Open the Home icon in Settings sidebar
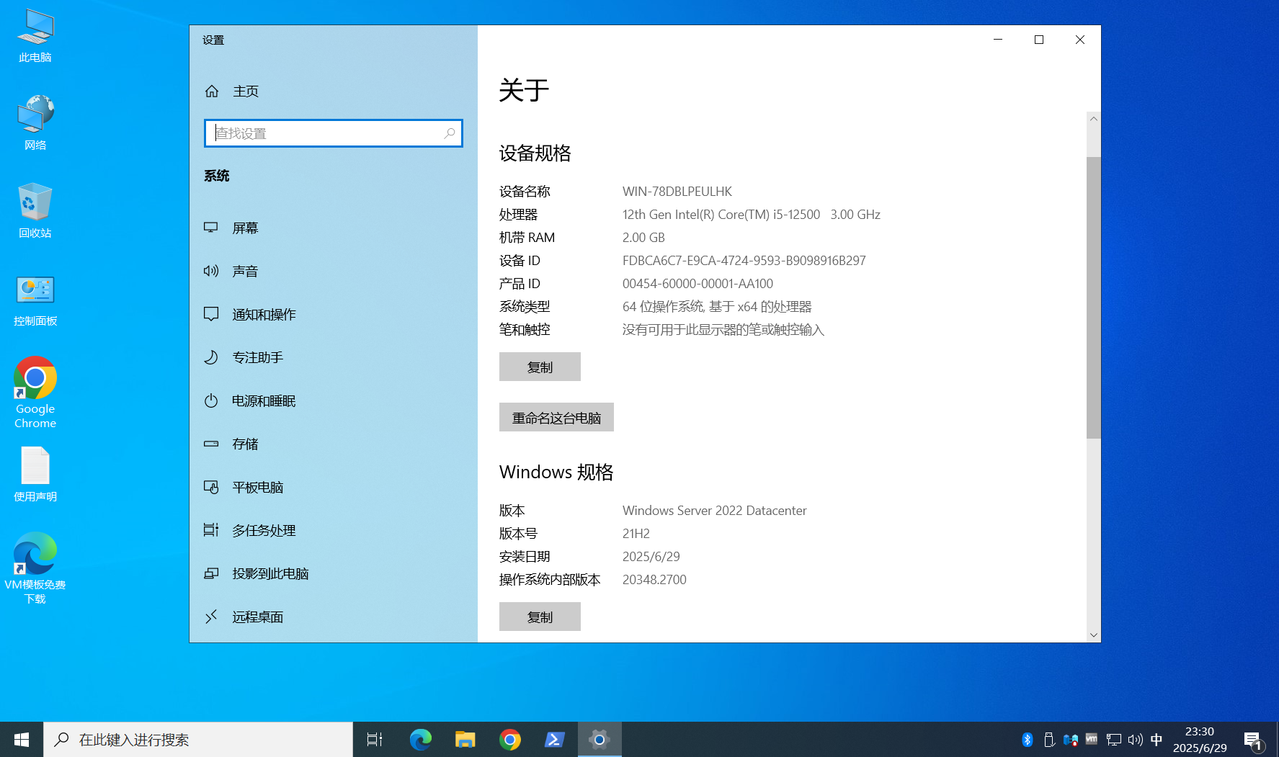This screenshot has height=757, width=1279. 212,91
